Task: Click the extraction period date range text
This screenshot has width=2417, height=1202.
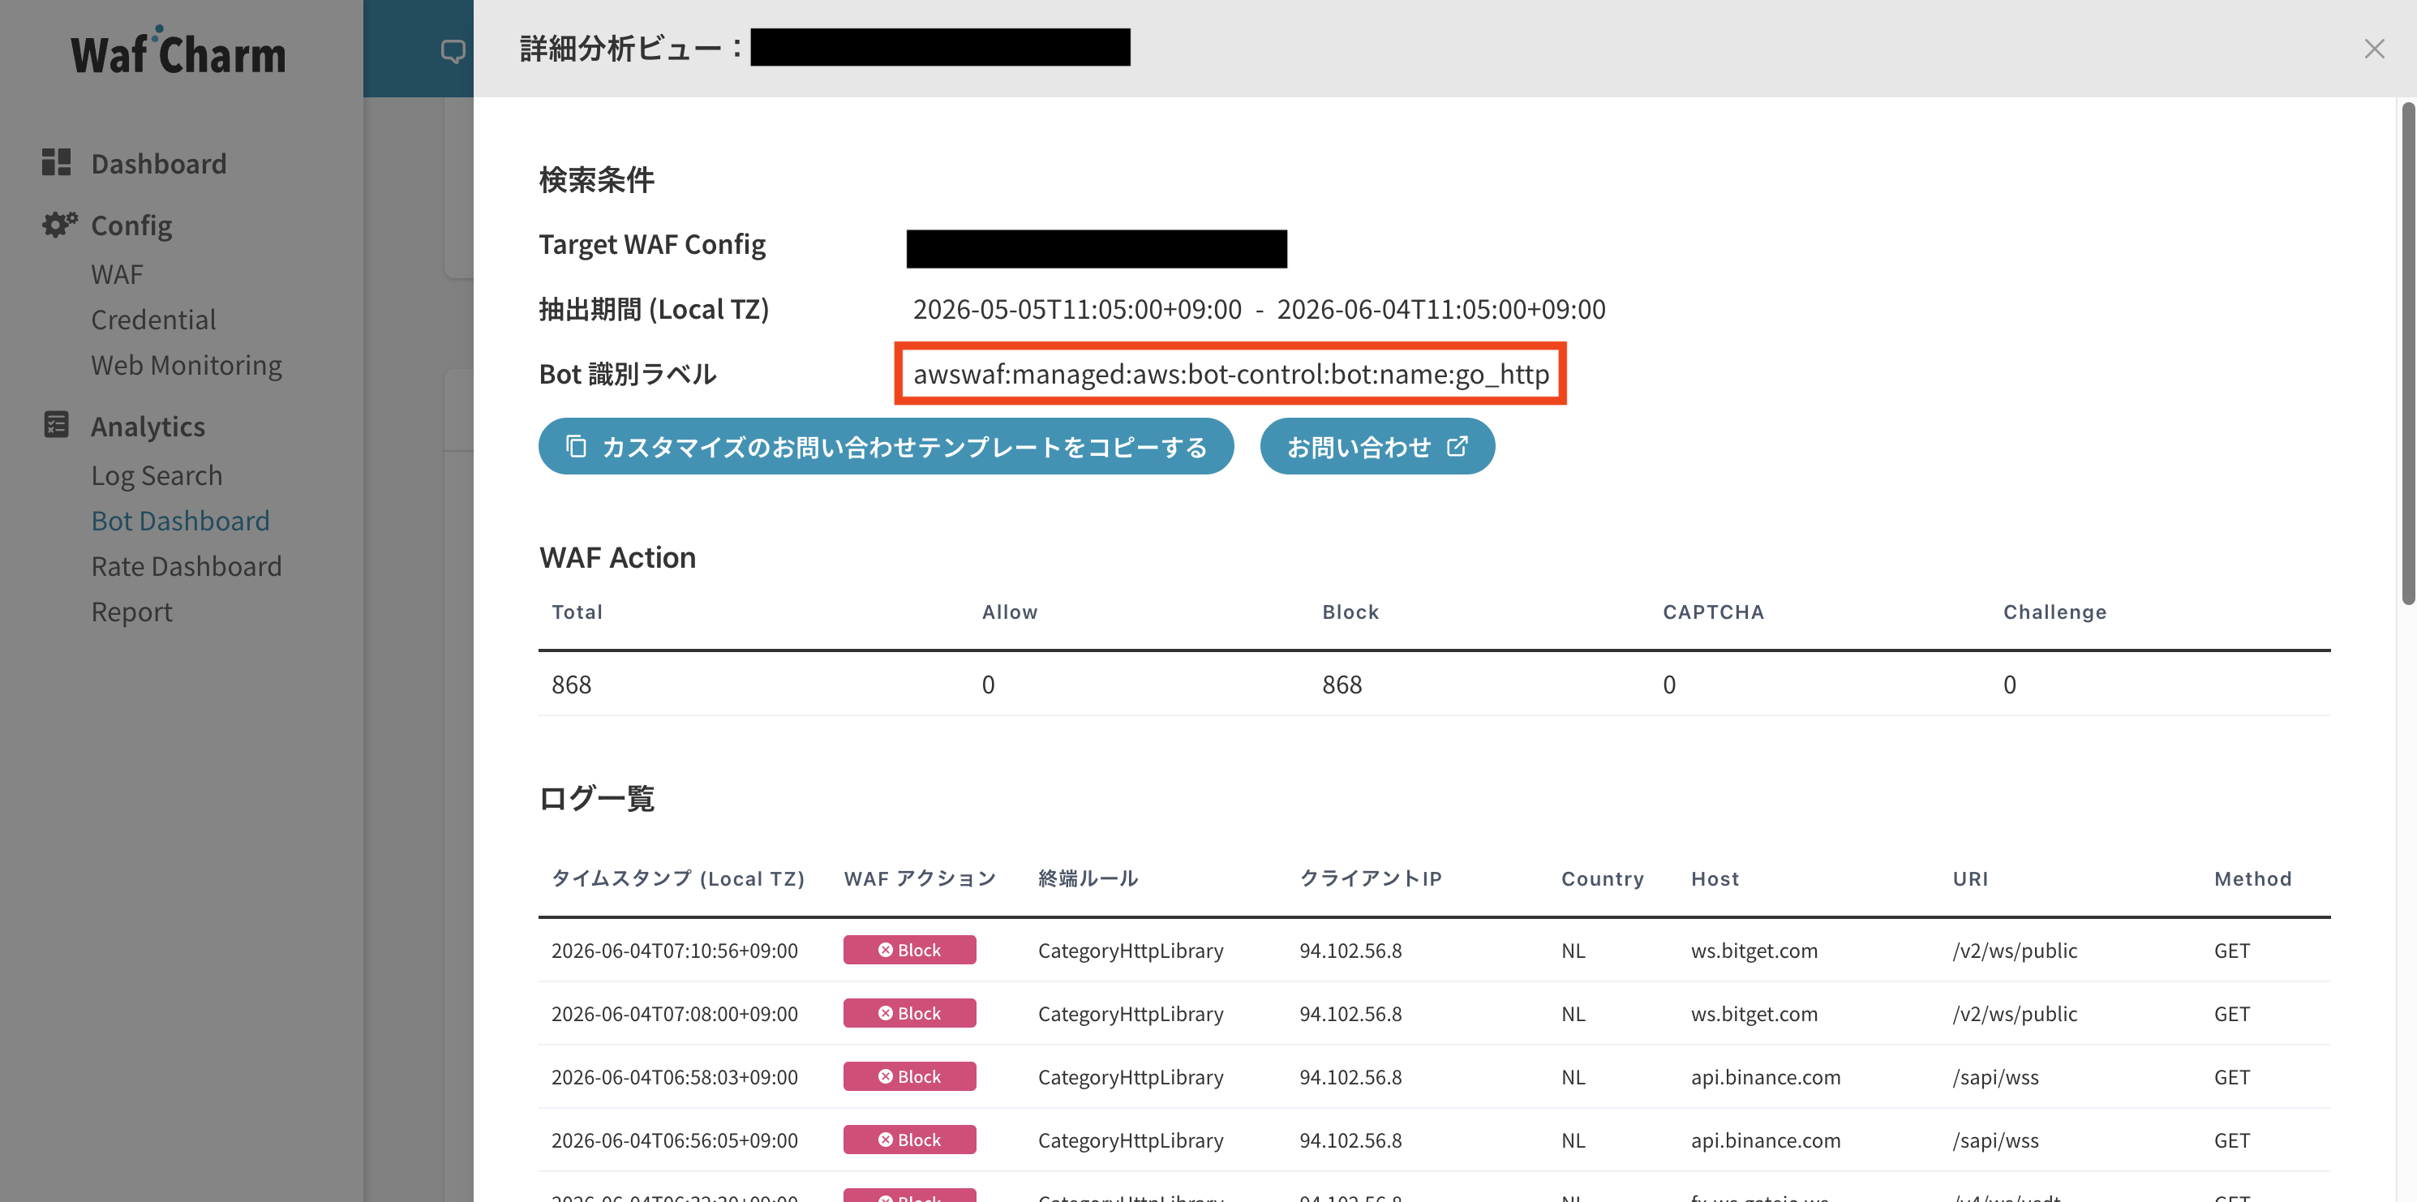Action: point(1259,309)
